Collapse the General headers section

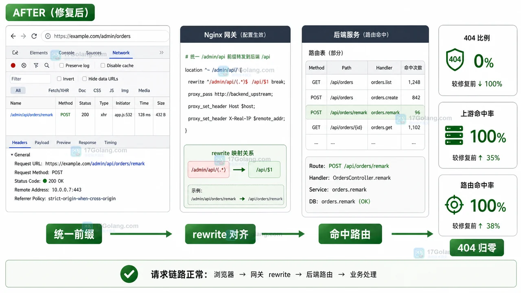pos(12,155)
